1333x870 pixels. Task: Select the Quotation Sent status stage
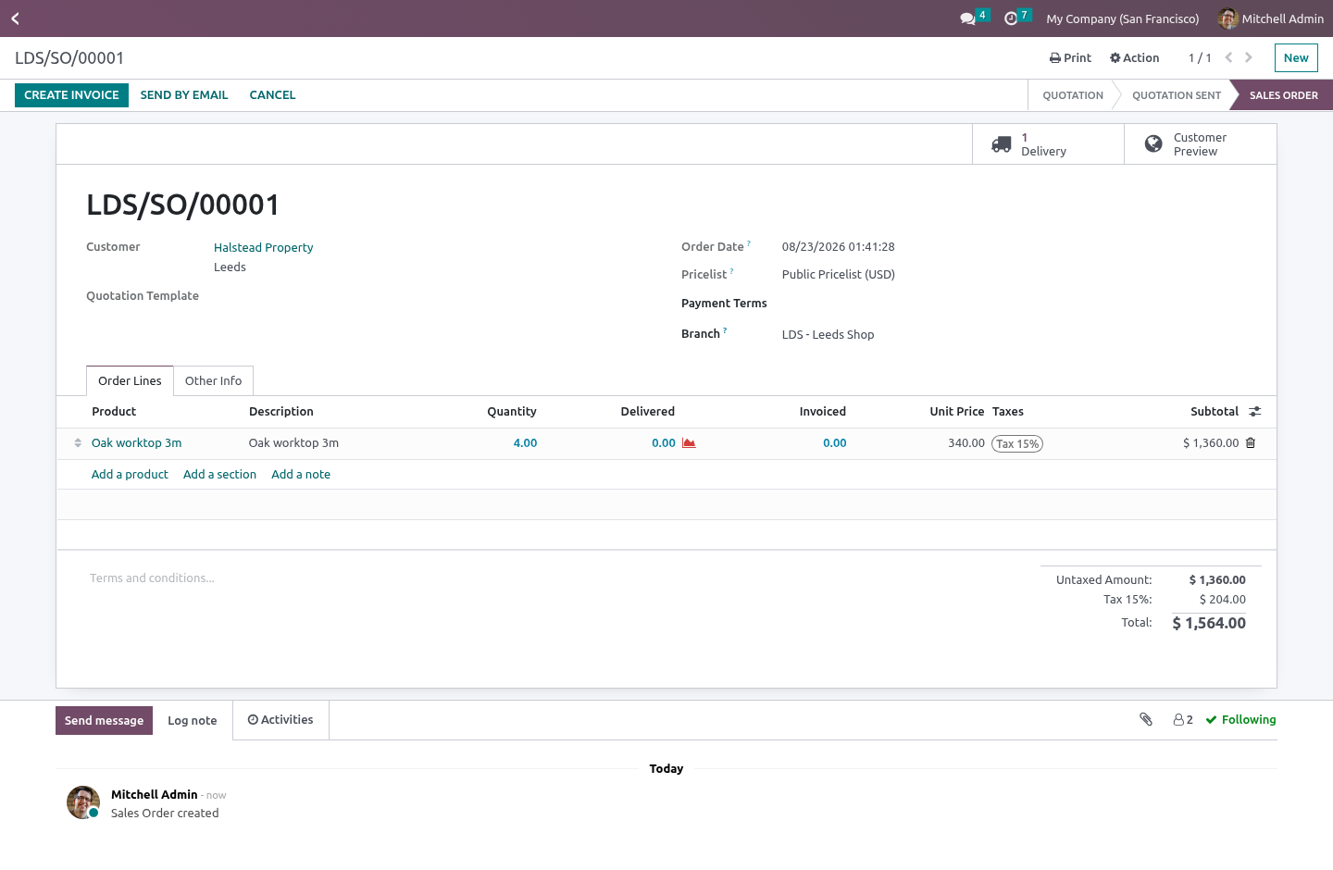pyautogui.click(x=1177, y=95)
